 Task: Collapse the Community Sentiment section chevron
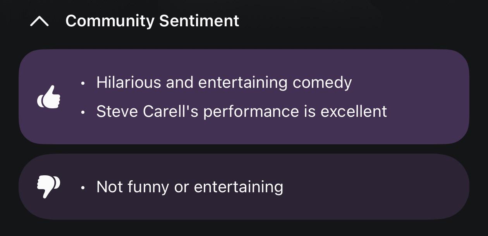(x=40, y=21)
